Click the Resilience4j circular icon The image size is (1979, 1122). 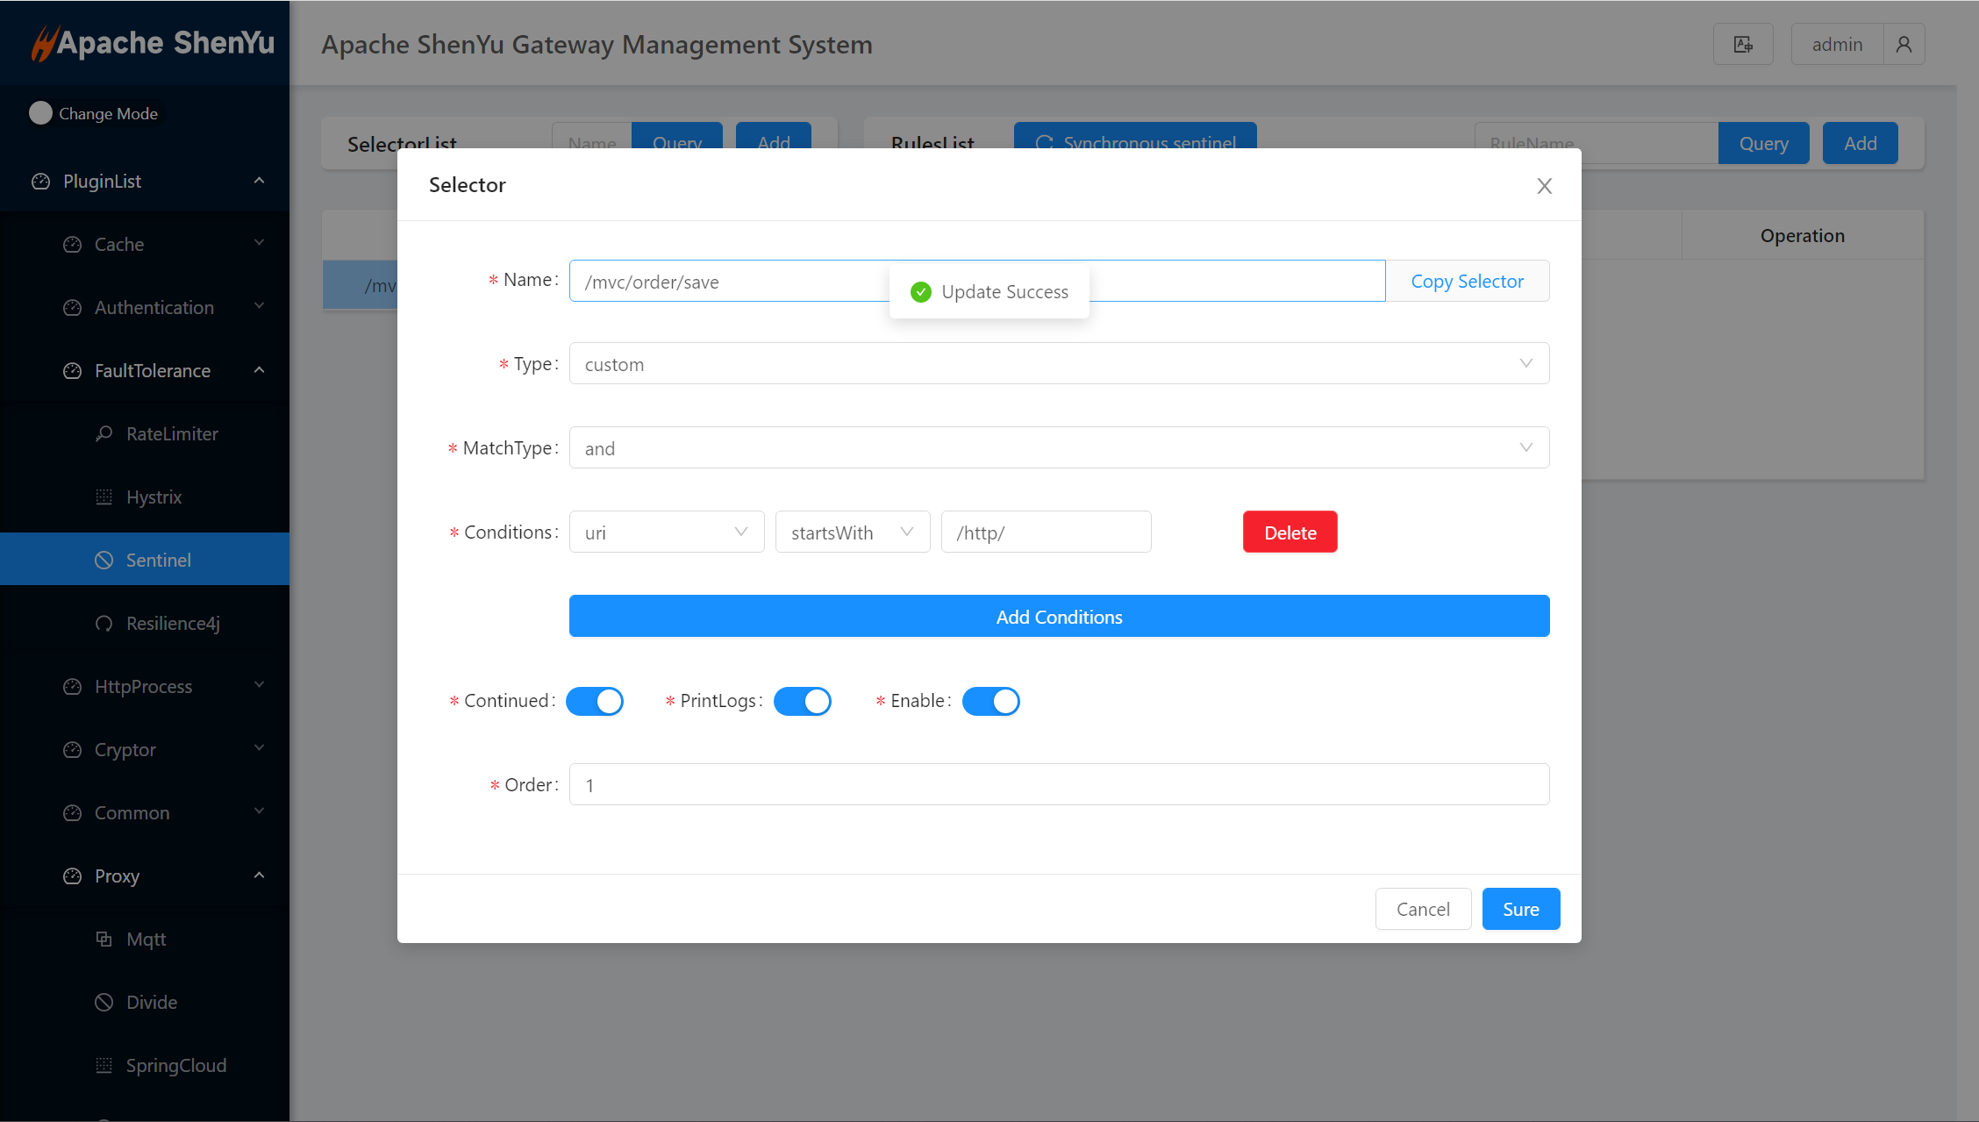104,623
